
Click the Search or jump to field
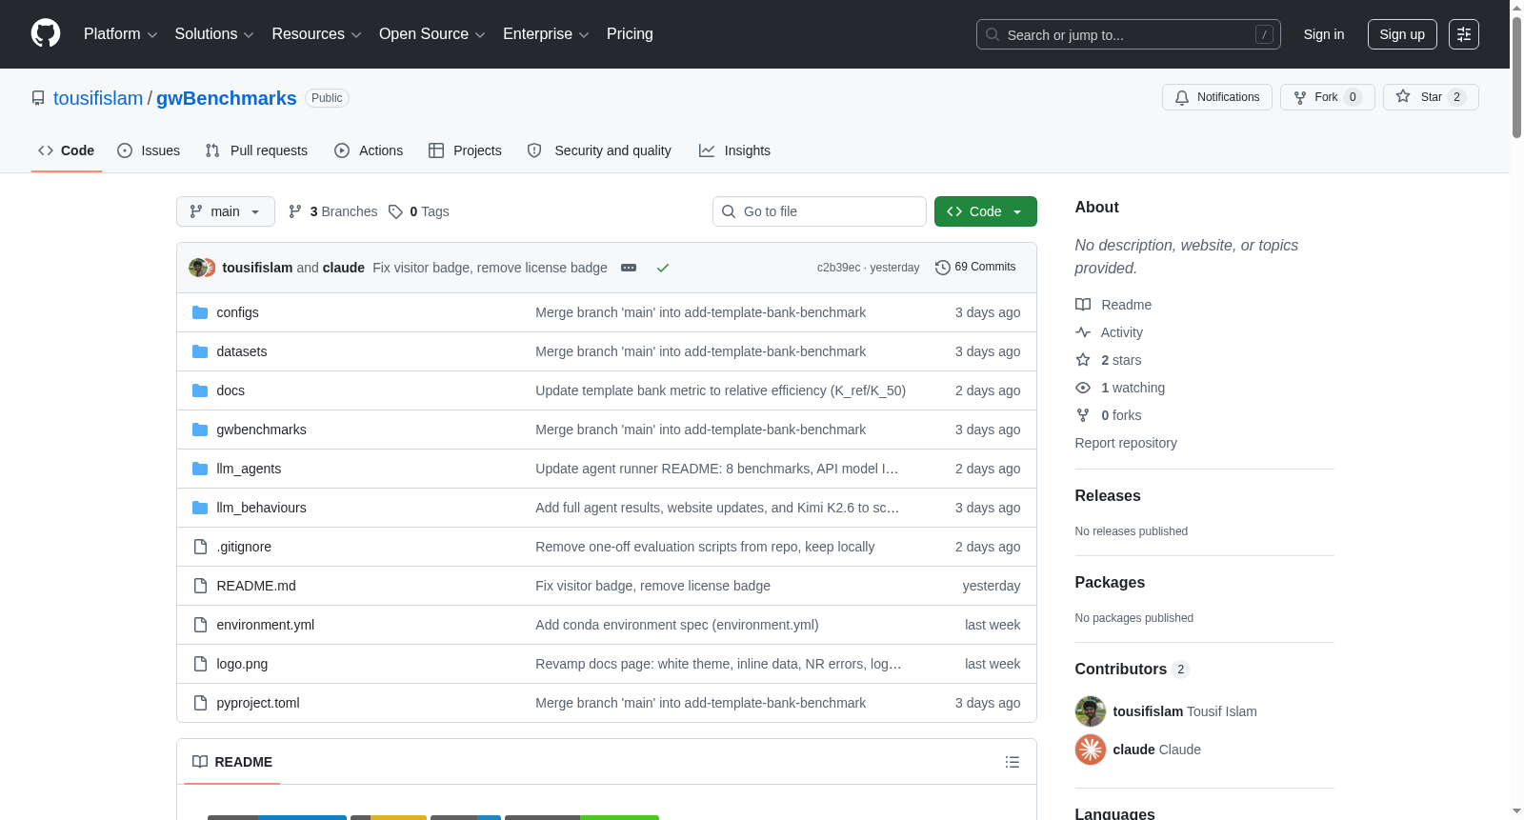(x=1129, y=34)
